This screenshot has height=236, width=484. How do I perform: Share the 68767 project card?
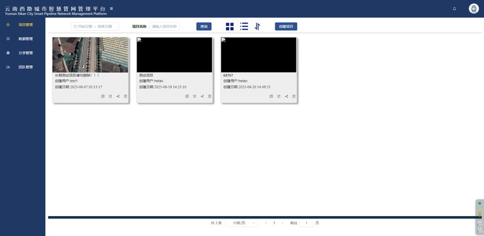(x=286, y=96)
